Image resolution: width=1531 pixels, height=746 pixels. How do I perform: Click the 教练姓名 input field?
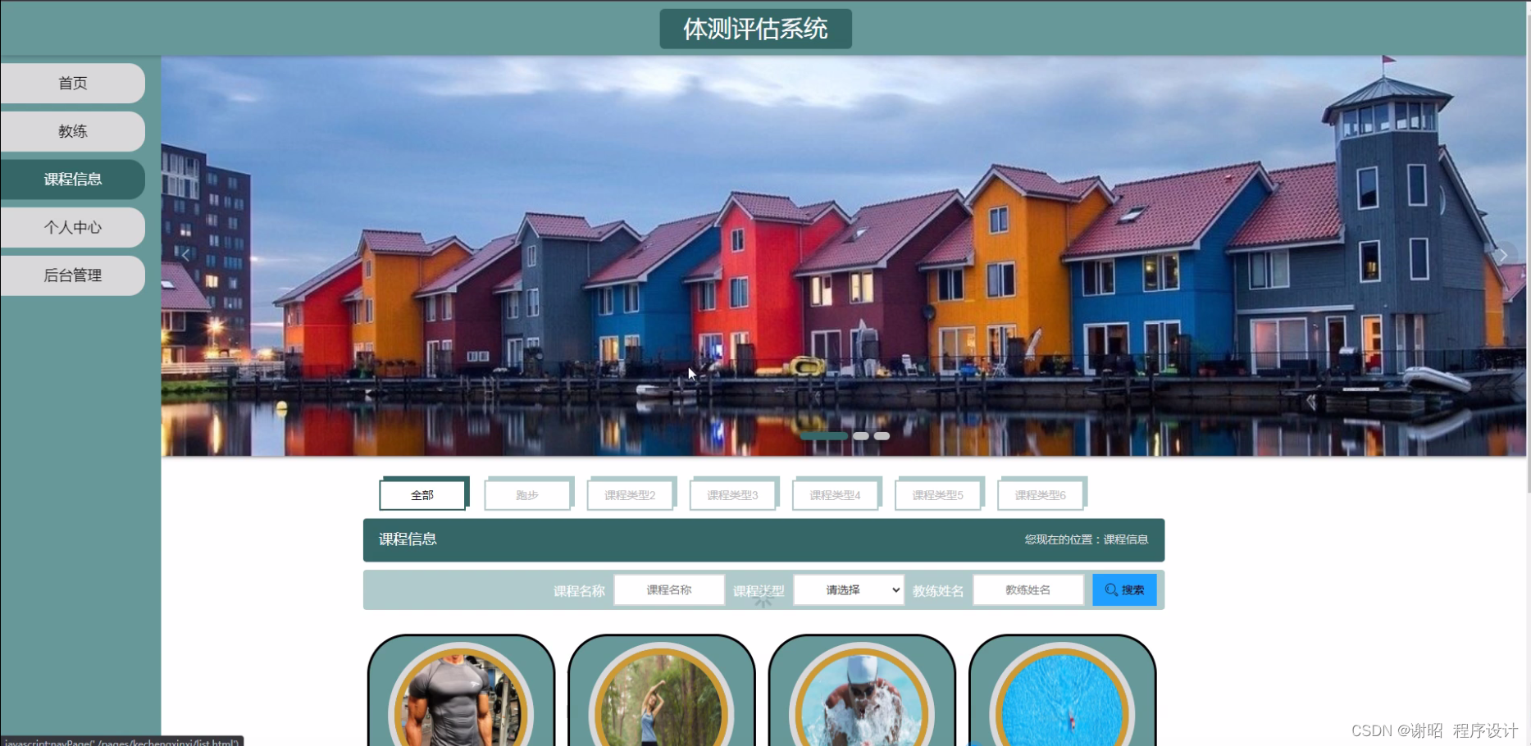pos(1028,590)
